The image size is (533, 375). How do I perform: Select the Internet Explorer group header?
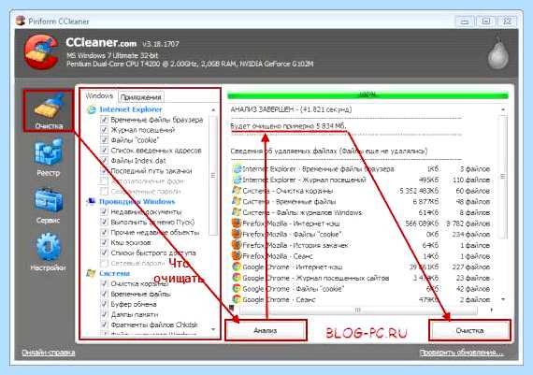tap(131, 109)
